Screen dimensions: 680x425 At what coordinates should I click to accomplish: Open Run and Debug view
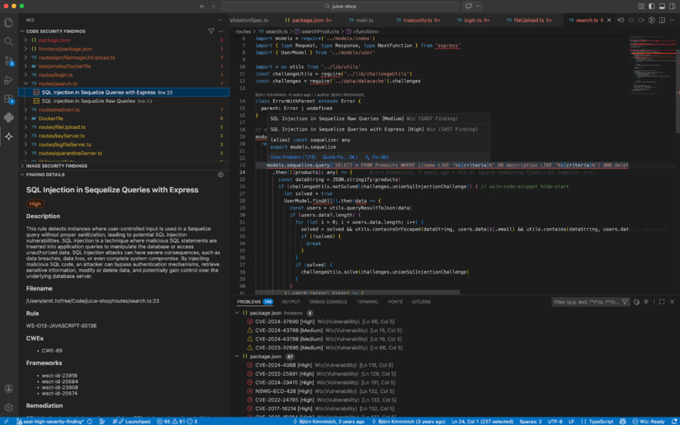tap(9, 80)
